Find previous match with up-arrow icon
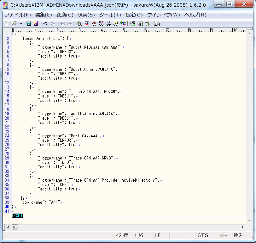This screenshot has width=256, height=243. pyautogui.click(x=94, y=24)
